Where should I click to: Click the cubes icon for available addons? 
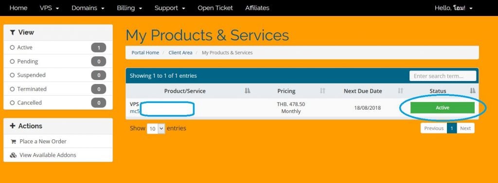click(x=13, y=155)
